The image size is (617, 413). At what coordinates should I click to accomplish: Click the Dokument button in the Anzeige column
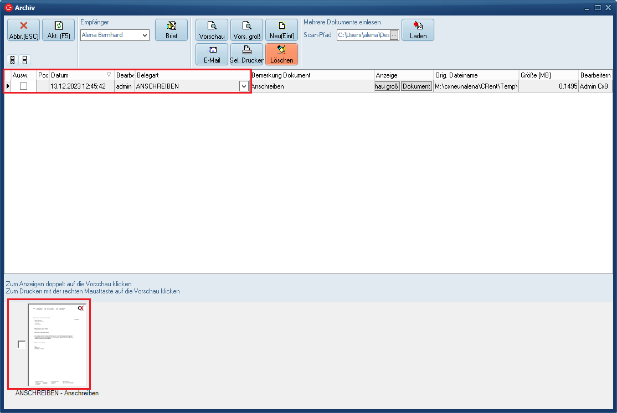(416, 86)
